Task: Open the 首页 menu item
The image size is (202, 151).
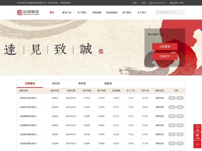Action: pyautogui.click(x=52, y=13)
